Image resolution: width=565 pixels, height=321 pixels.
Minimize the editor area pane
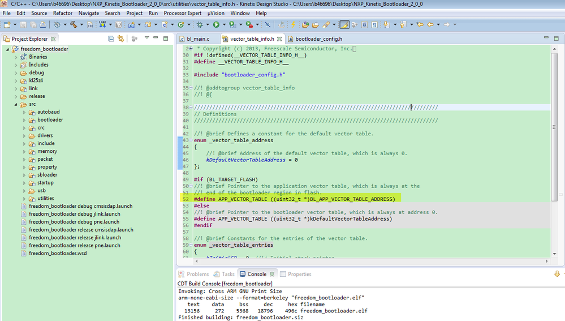[x=546, y=38]
